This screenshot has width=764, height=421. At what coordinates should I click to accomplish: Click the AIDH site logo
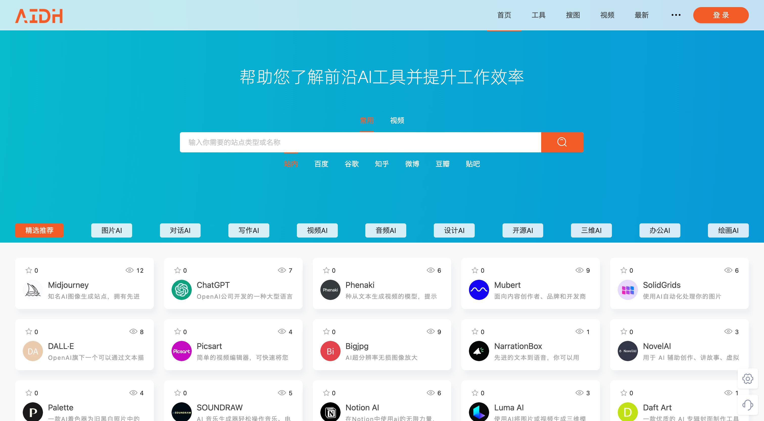39,15
